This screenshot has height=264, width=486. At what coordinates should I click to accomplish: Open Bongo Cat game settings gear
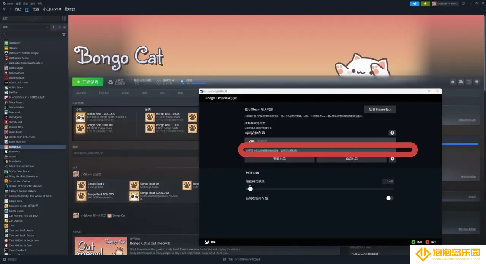tap(453, 82)
